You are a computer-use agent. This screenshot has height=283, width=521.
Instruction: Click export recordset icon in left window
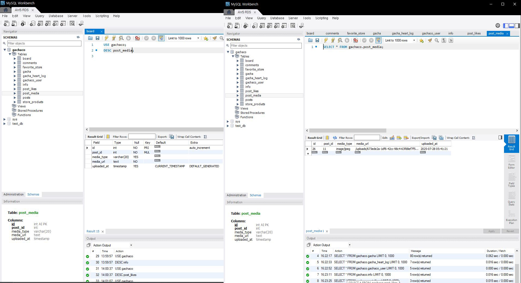171,137
